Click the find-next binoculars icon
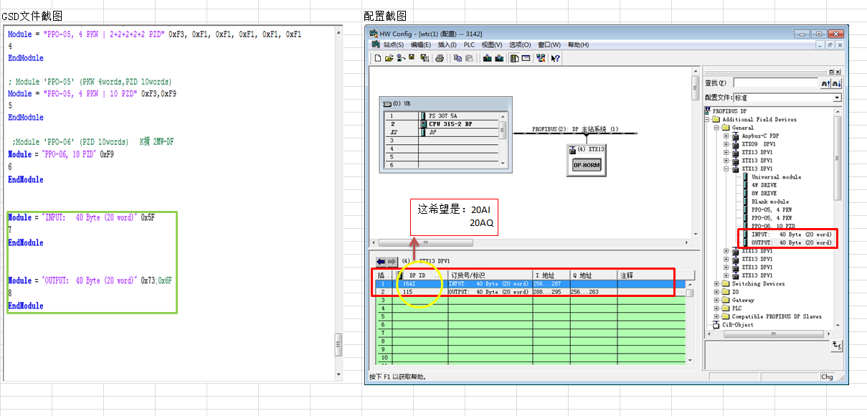 click(x=836, y=83)
